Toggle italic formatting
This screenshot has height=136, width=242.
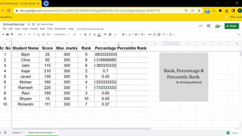click(90, 34)
